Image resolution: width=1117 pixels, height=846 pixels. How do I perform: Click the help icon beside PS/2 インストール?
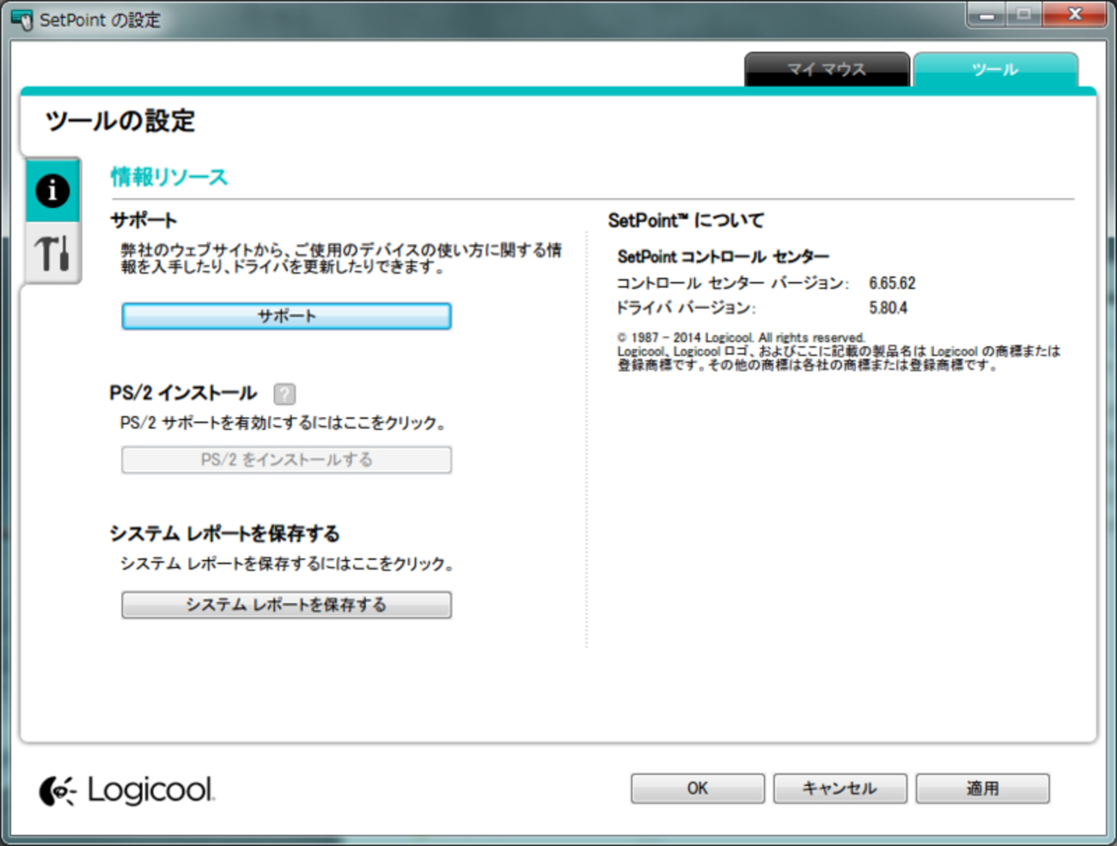point(284,393)
